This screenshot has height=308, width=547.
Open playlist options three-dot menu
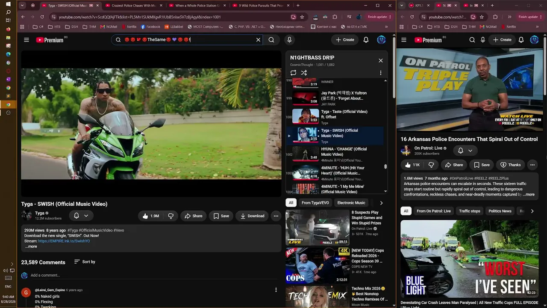[381, 73]
